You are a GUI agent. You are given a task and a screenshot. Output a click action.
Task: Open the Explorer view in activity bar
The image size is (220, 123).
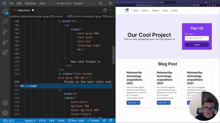click(x=5, y=12)
